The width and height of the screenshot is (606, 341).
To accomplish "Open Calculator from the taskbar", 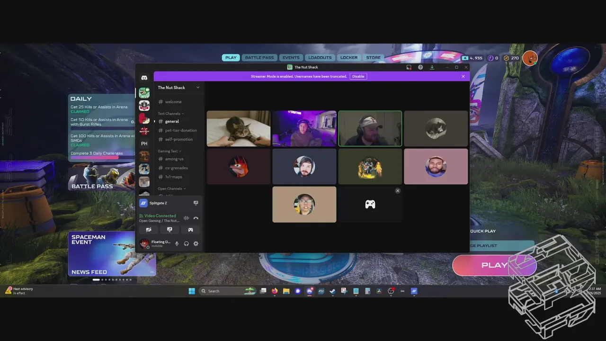I will coord(367,291).
